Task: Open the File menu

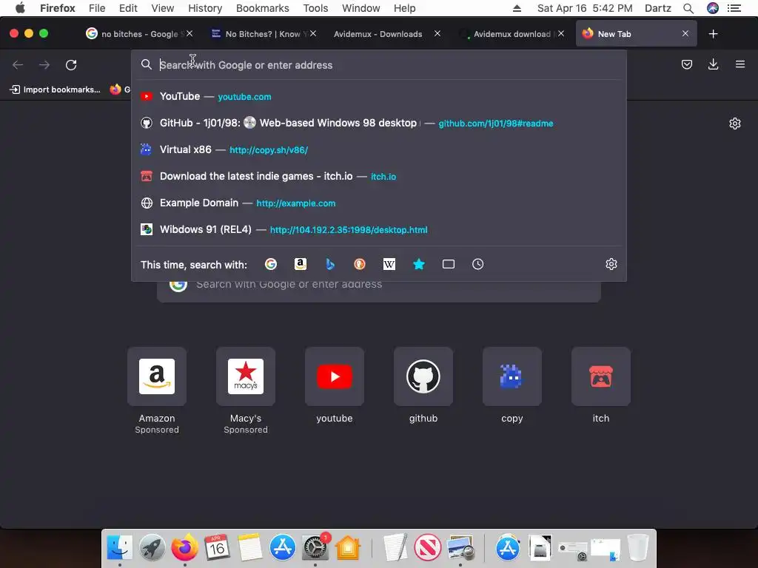Action: 97,8
